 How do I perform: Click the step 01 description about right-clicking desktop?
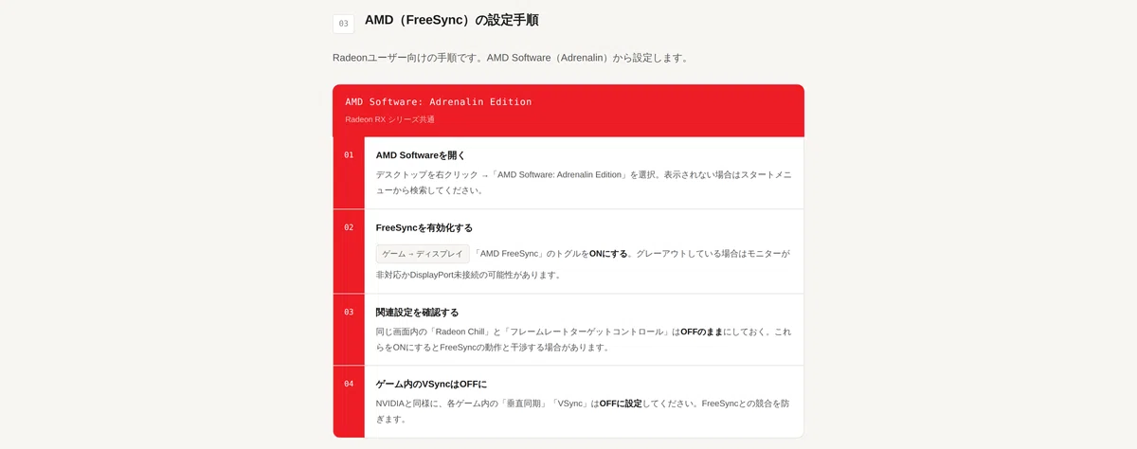coord(584,183)
